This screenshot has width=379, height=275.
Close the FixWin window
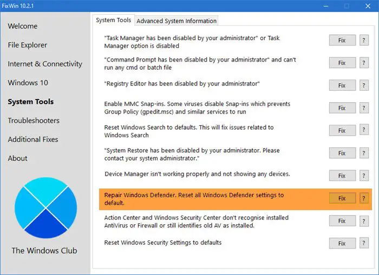pos(368,6)
